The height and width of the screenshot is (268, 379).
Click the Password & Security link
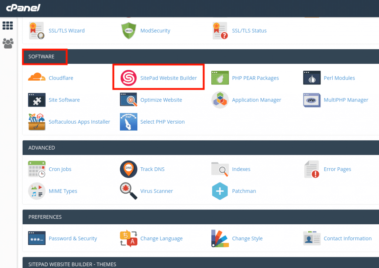73,238
